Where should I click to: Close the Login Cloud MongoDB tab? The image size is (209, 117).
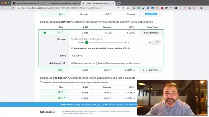(78, 3)
